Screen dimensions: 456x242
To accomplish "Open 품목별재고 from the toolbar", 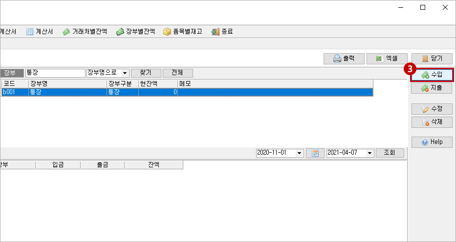I will click(183, 32).
